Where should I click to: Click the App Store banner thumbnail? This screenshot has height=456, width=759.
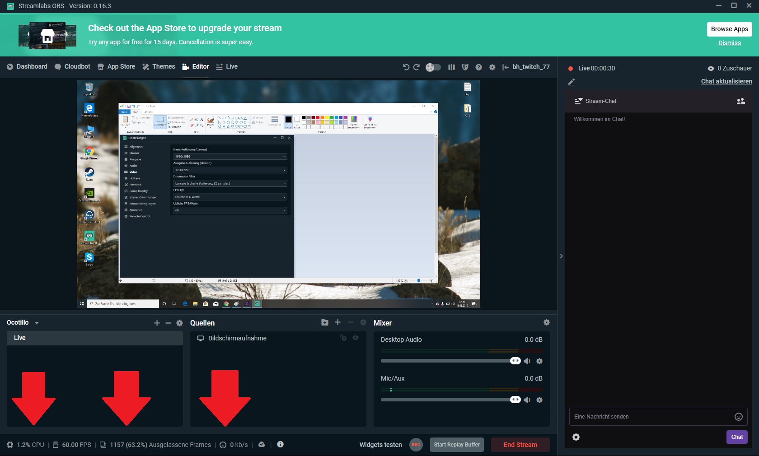pos(47,35)
